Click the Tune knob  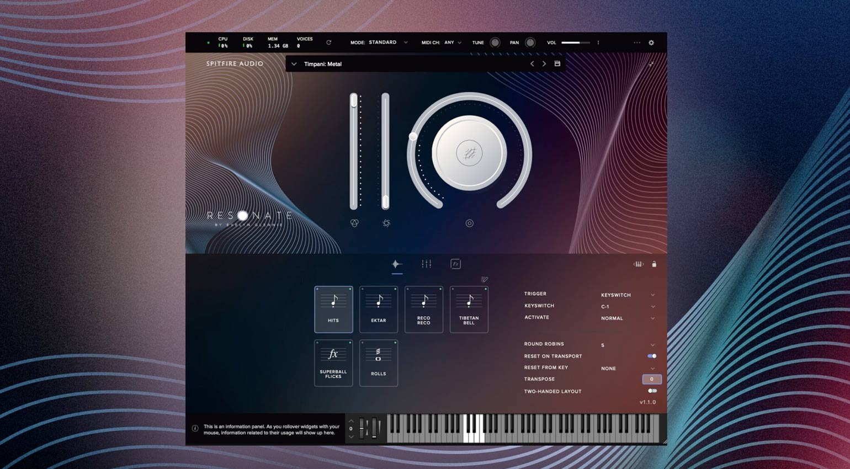point(495,42)
